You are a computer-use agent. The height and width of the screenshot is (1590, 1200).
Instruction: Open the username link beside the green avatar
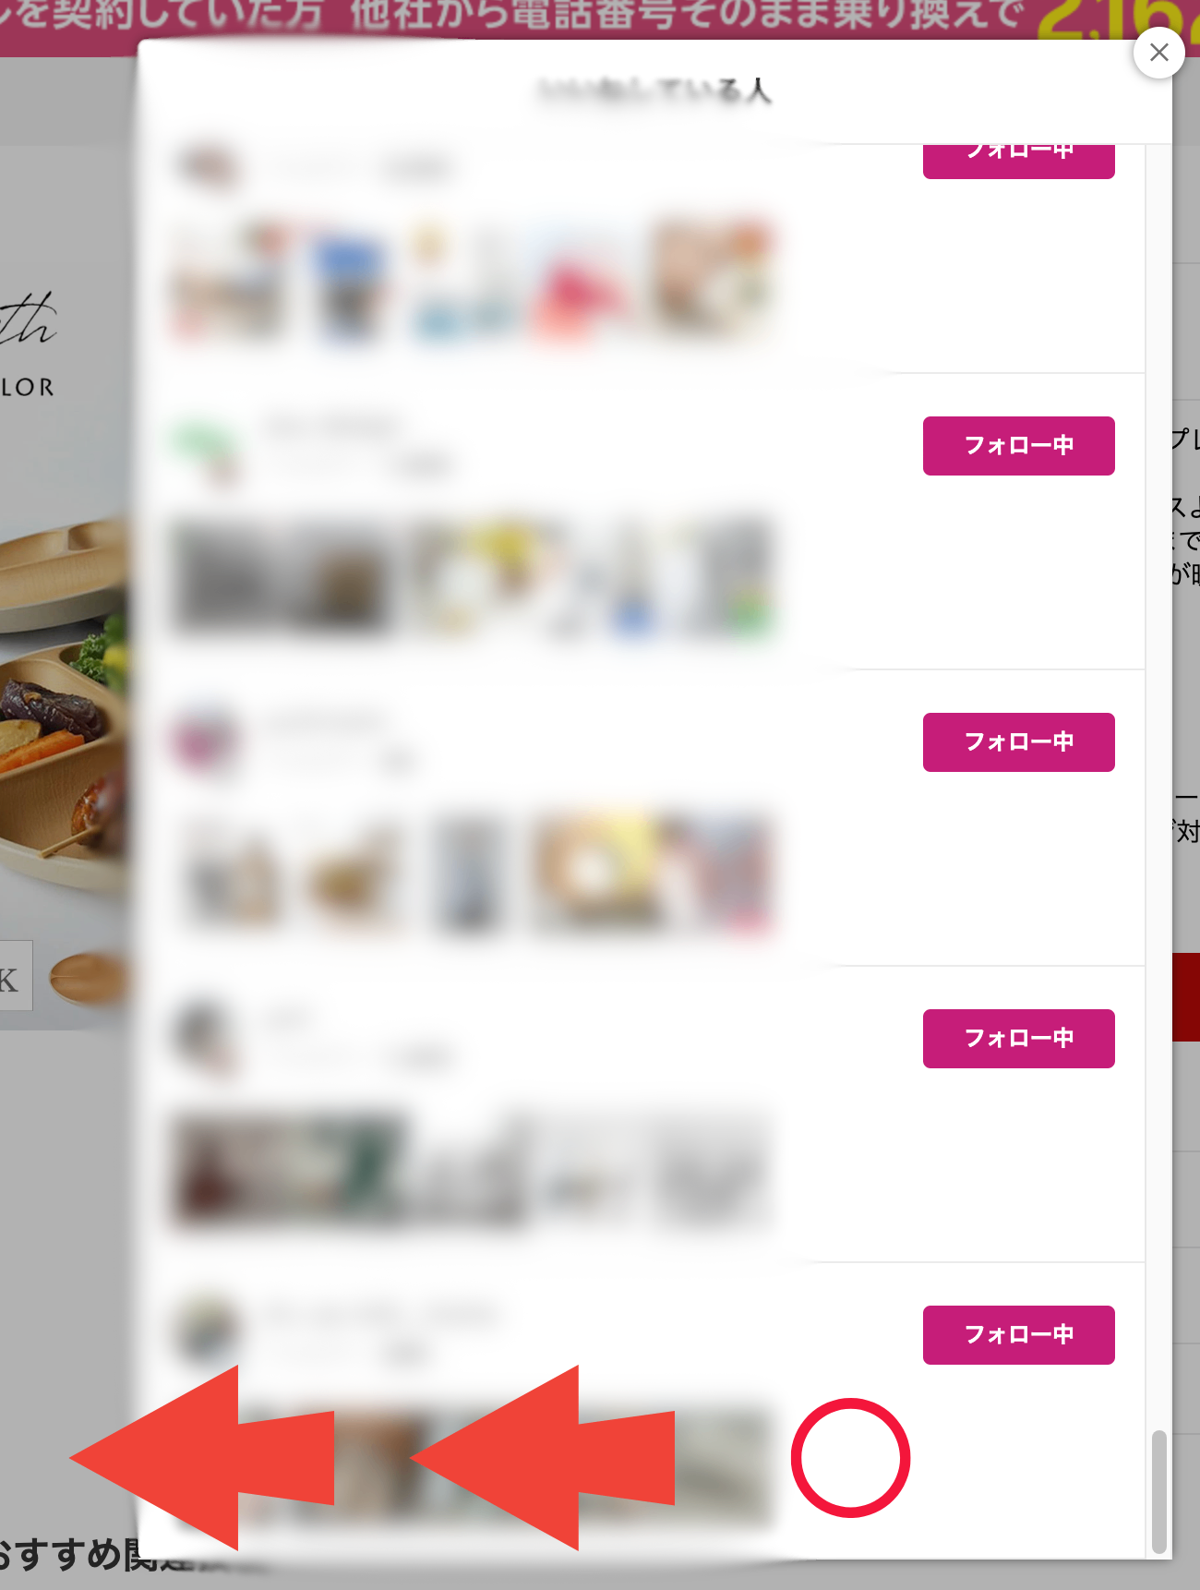point(332,428)
